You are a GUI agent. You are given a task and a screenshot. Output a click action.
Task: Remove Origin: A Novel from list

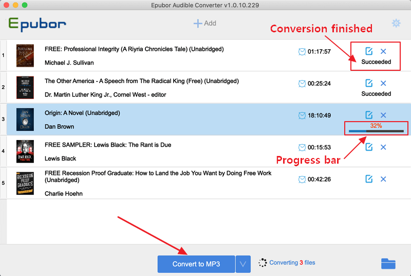pos(383,115)
